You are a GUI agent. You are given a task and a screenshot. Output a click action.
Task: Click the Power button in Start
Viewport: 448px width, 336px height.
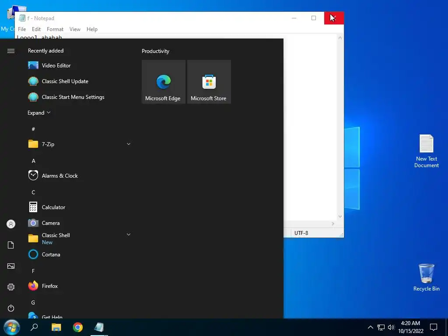11,308
